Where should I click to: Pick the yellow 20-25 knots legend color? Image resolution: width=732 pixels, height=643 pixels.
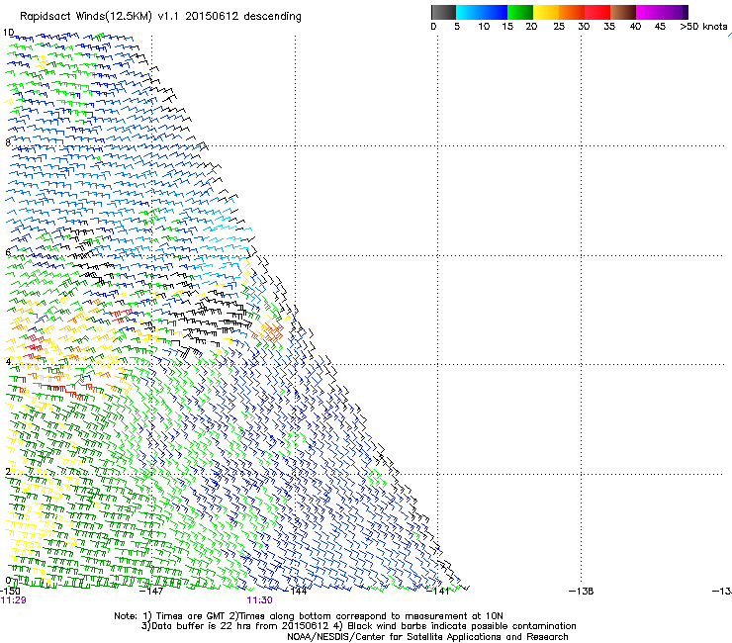[x=546, y=12]
